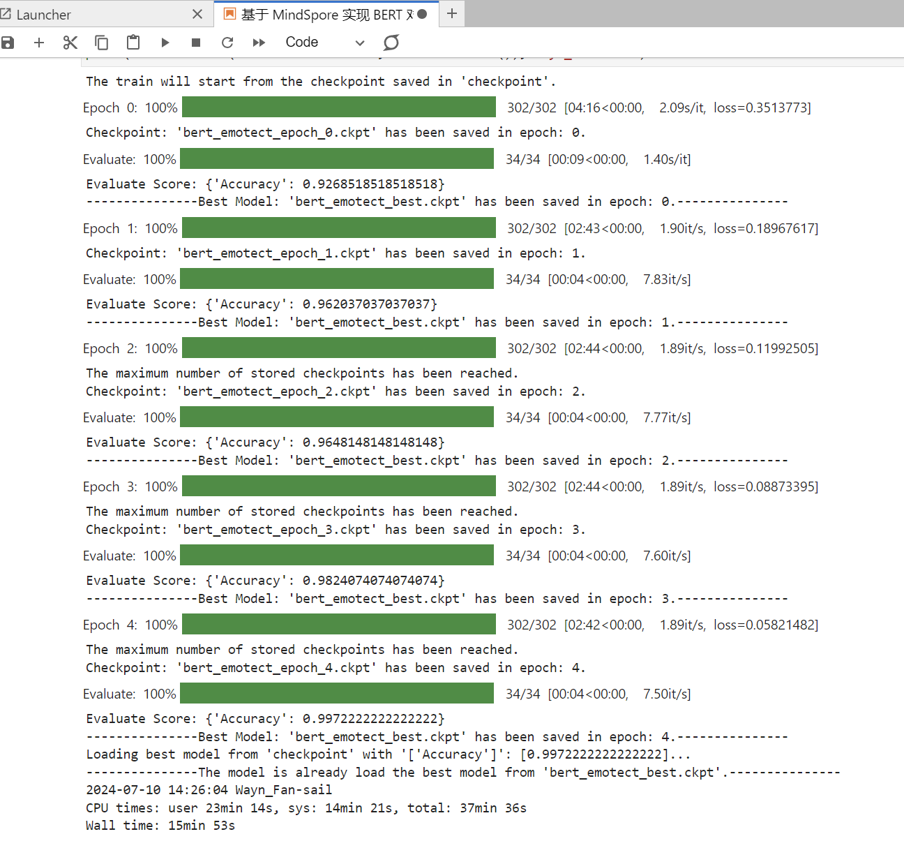This screenshot has width=904, height=841.
Task: Click 'bert_emotect_epoch_1.ckpt' checkpoint text
Action: tap(276, 253)
